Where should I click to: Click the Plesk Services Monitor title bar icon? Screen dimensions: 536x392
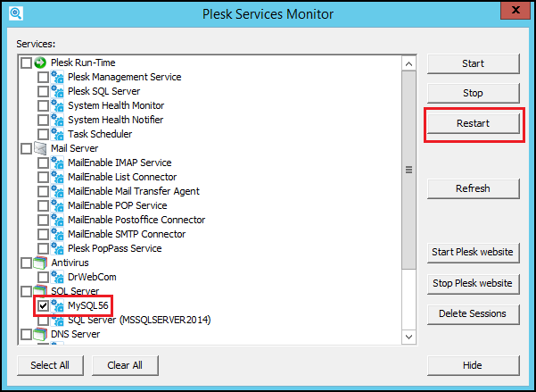(15, 14)
